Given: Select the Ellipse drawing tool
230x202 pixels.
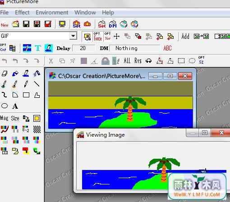Looking at the screenshot, I should point(5,106).
